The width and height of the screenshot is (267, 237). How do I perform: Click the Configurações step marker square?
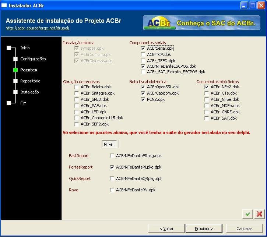coord(15,59)
